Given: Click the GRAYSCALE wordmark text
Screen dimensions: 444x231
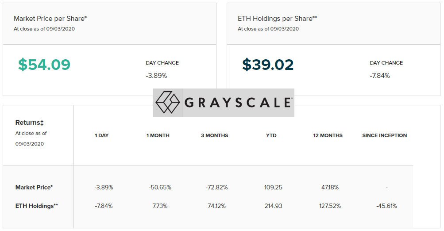Looking at the screenshot, I should 238,103.
